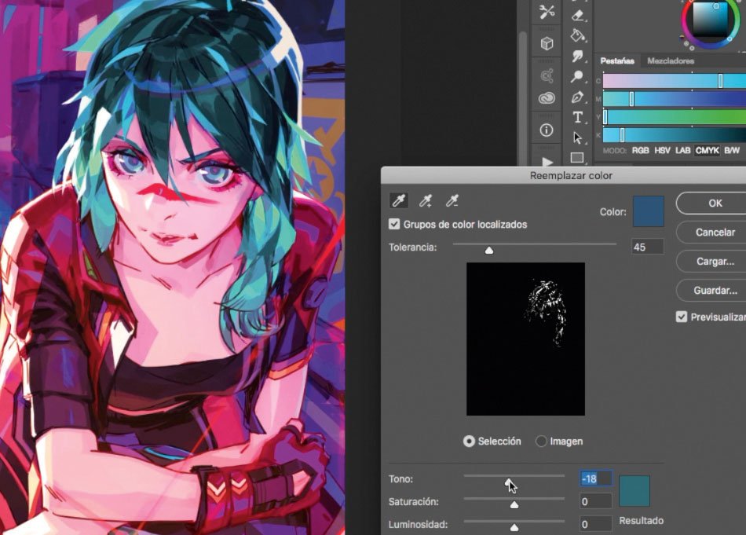Click the Guardar... button
This screenshot has height=535, width=746.
pyautogui.click(x=715, y=291)
